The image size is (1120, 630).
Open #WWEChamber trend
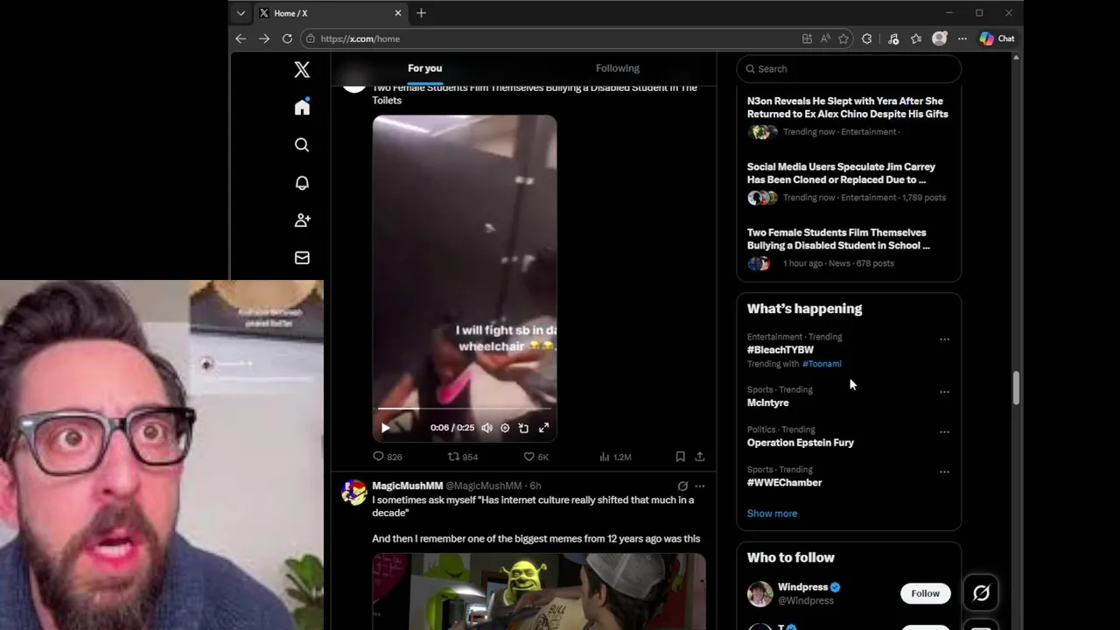[x=784, y=483]
